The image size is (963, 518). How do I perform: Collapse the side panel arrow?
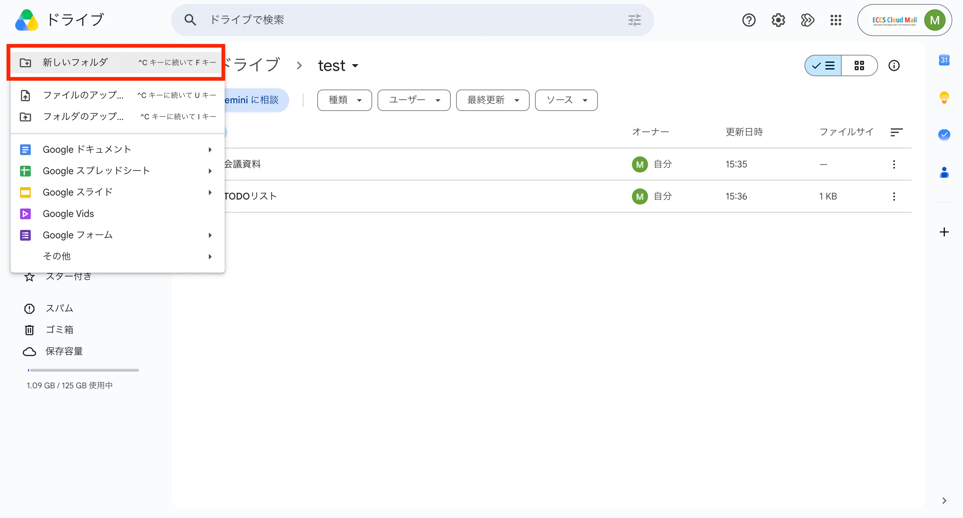coord(944,501)
